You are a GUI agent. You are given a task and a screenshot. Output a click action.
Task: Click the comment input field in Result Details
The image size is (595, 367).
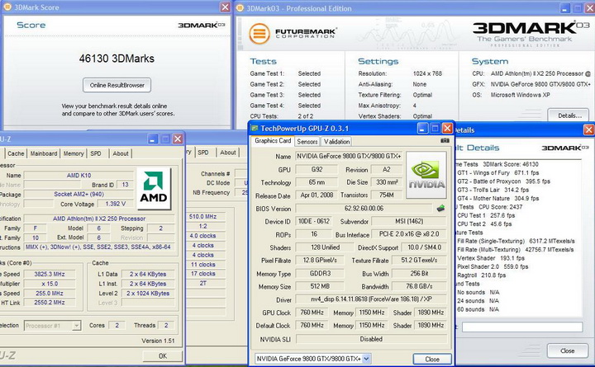click(x=522, y=327)
